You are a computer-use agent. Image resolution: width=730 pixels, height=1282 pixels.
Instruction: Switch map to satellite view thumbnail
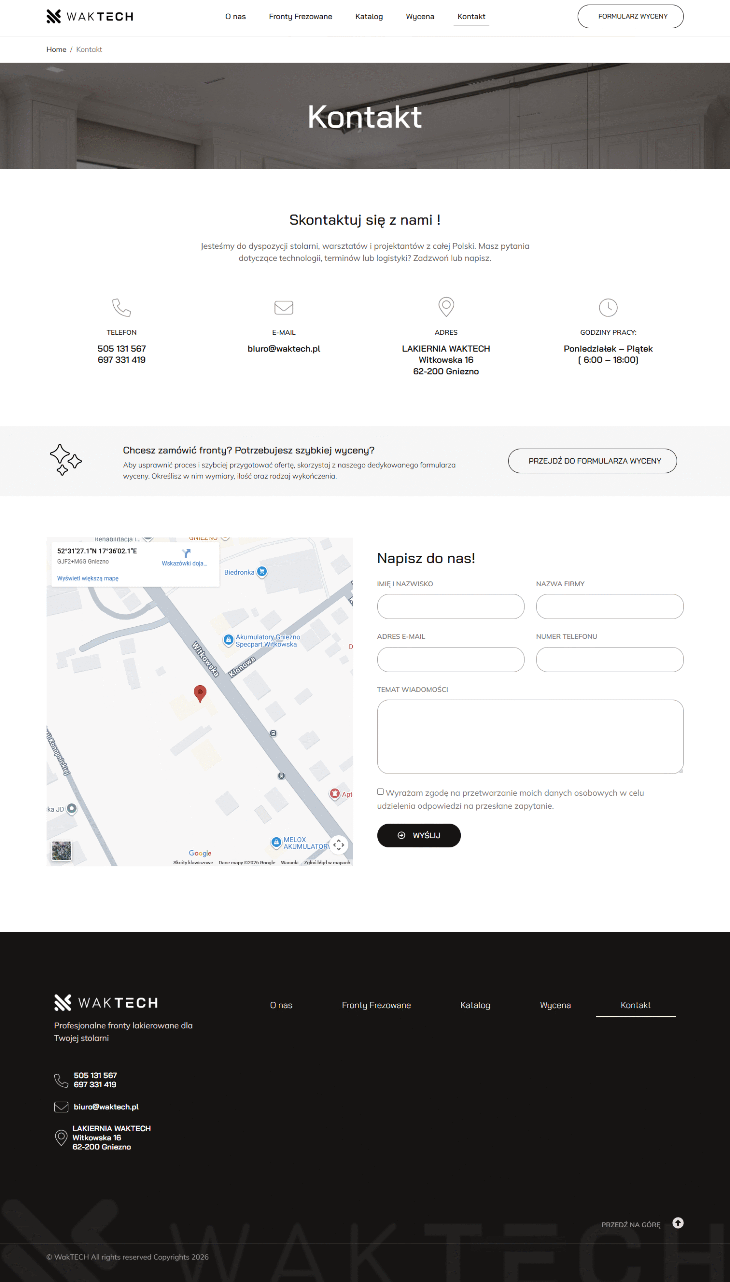(x=61, y=850)
